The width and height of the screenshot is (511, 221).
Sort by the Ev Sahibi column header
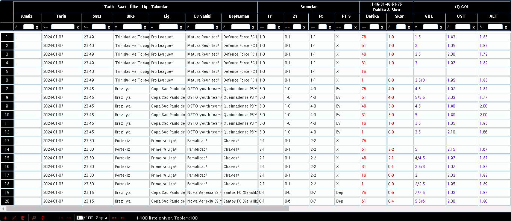203,17
